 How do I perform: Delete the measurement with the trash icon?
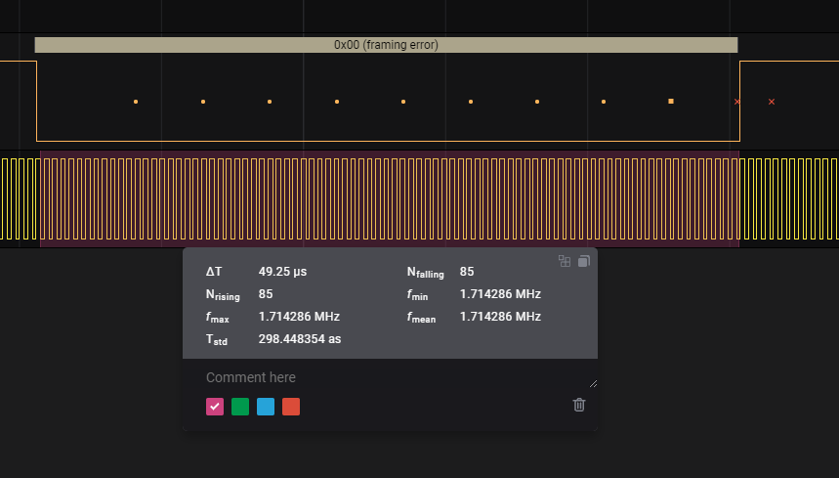coord(579,405)
